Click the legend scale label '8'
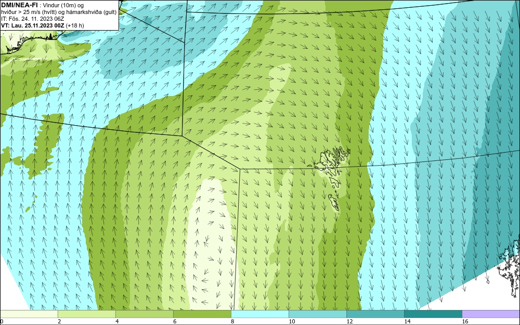The image size is (520, 325). [232, 321]
